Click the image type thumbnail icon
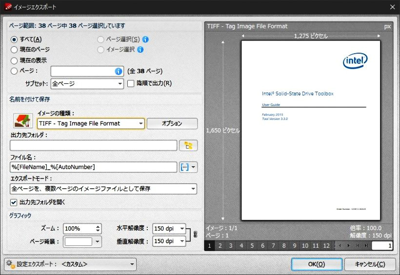This screenshot has height=275, width=400. 23,121
